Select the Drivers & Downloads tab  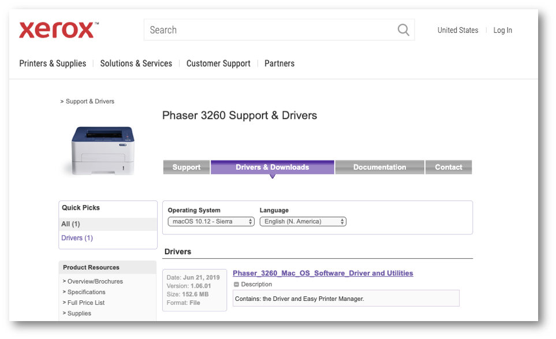tap(273, 167)
